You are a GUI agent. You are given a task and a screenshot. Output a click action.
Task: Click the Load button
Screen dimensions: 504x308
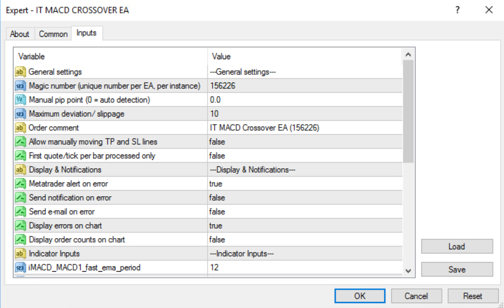pos(456,247)
